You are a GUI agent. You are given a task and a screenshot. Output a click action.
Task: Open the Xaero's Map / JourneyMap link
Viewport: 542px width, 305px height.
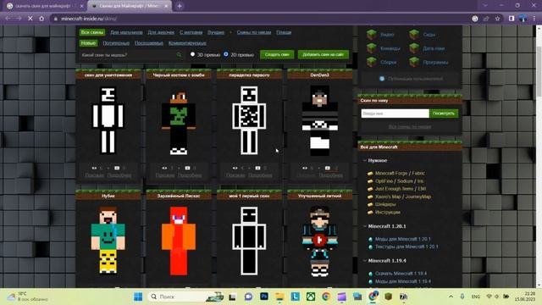(403, 197)
